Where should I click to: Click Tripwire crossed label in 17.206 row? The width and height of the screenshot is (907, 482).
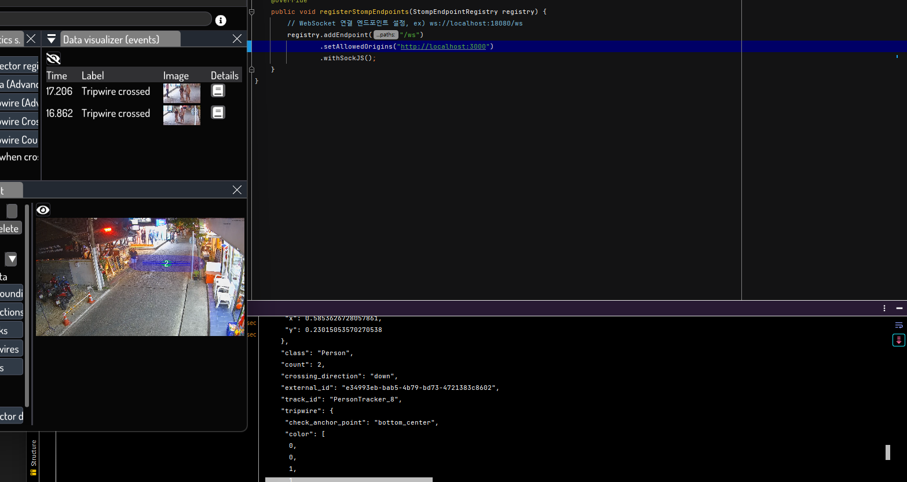pyautogui.click(x=116, y=92)
